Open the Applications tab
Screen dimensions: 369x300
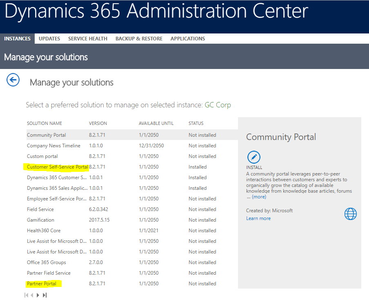[x=188, y=39]
